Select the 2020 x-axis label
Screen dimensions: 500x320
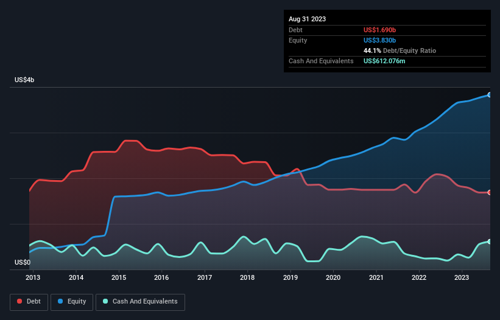333,277
